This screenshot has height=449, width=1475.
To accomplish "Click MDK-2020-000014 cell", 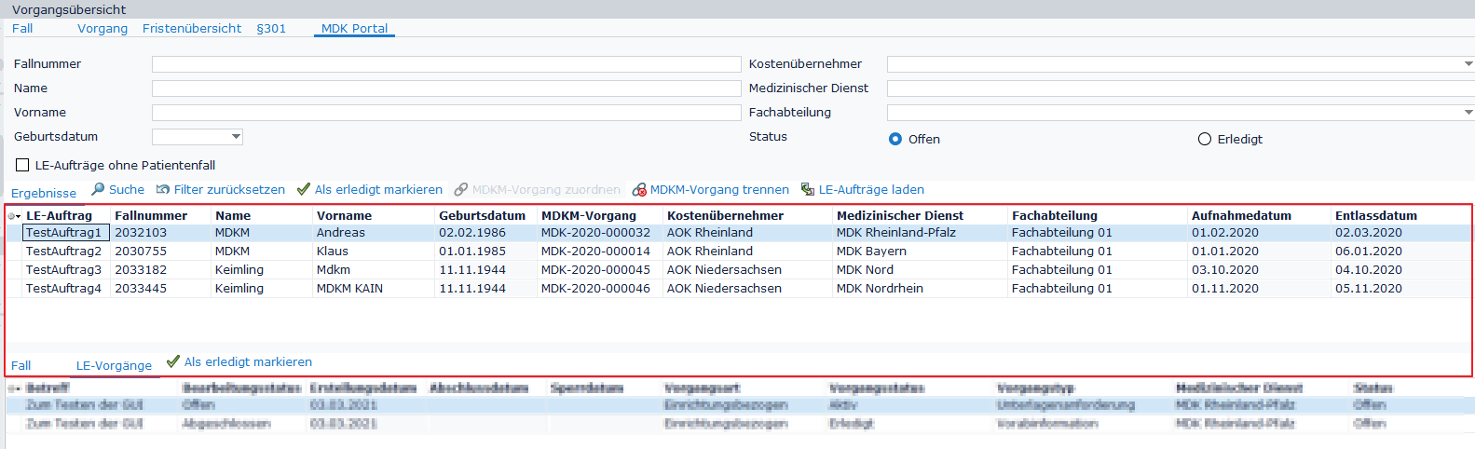I will [x=599, y=252].
